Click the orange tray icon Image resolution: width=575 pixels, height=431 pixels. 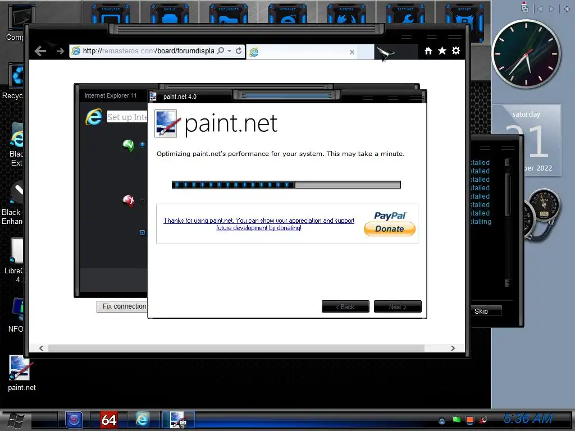click(470, 420)
